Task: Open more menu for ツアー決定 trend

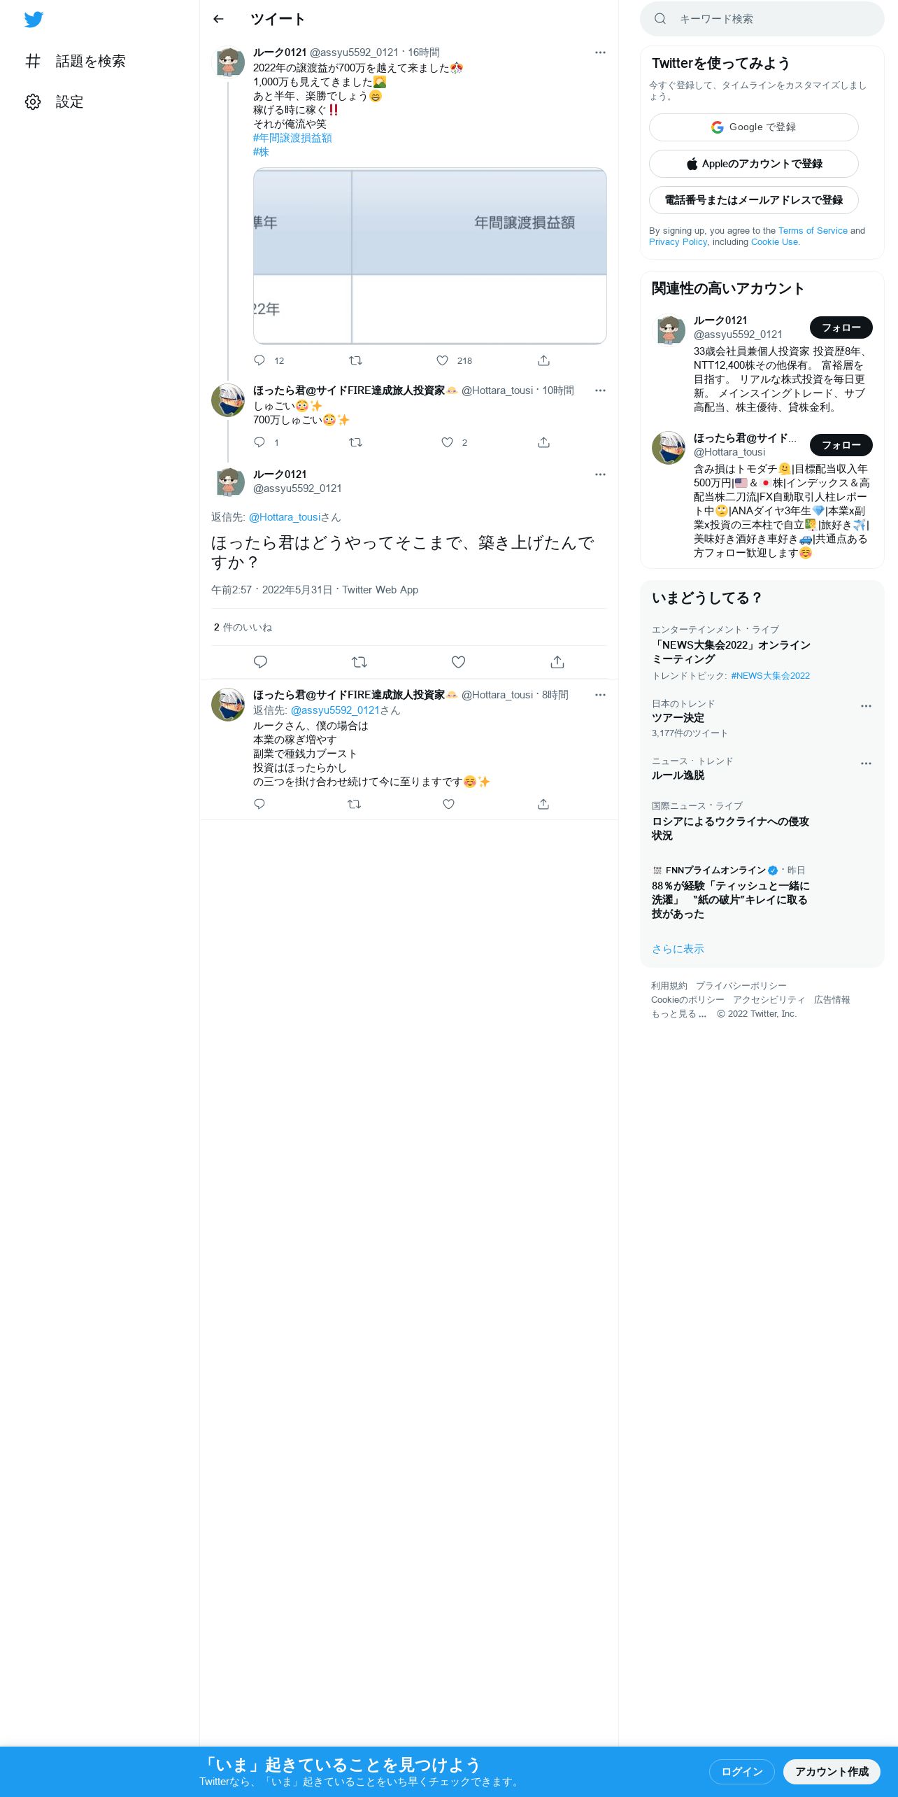Action: coord(866,706)
